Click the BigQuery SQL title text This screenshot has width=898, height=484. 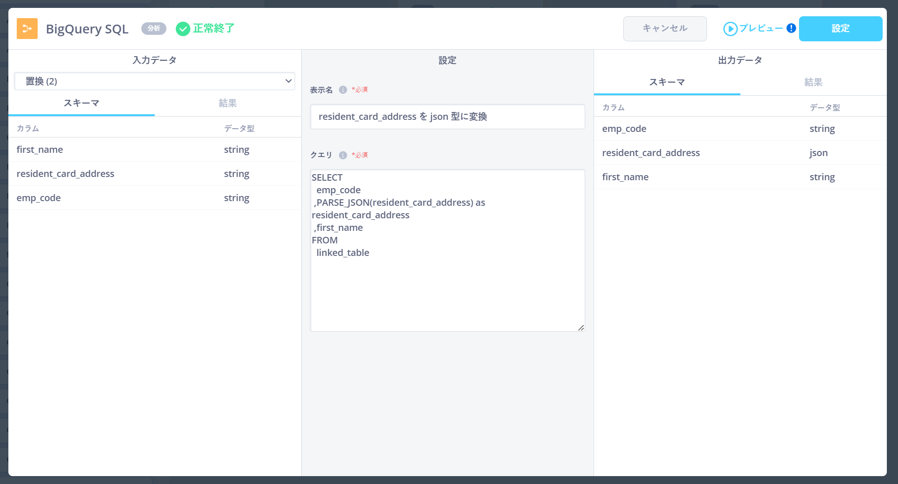[x=87, y=29]
